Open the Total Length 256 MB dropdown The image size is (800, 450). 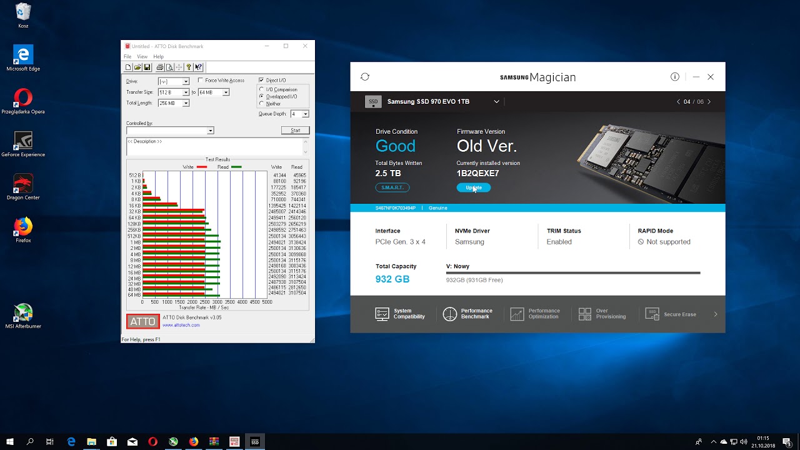coord(186,103)
